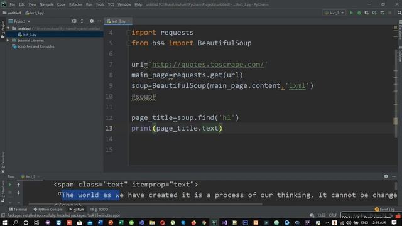Click the down arrow in Run panel
This screenshot has width=402, height=226.
(18, 193)
